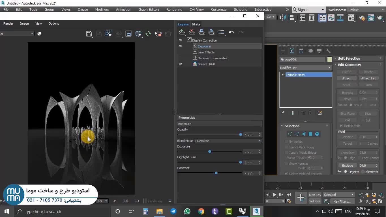Switch to the Stats tab
The width and height of the screenshot is (386, 217).
[x=196, y=24]
